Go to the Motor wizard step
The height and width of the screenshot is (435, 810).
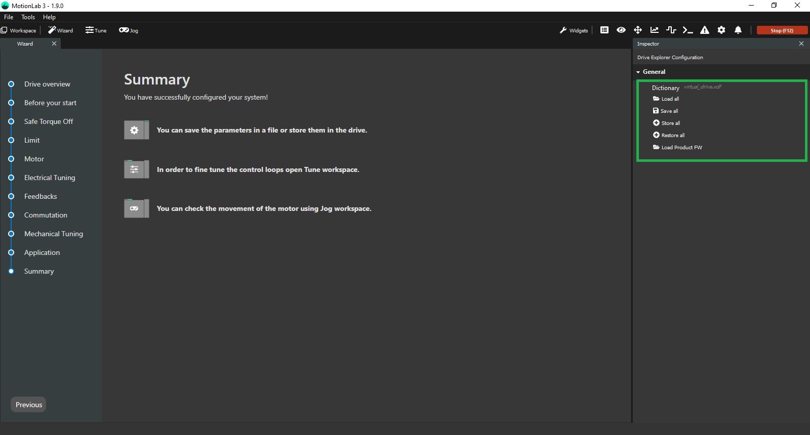click(34, 159)
